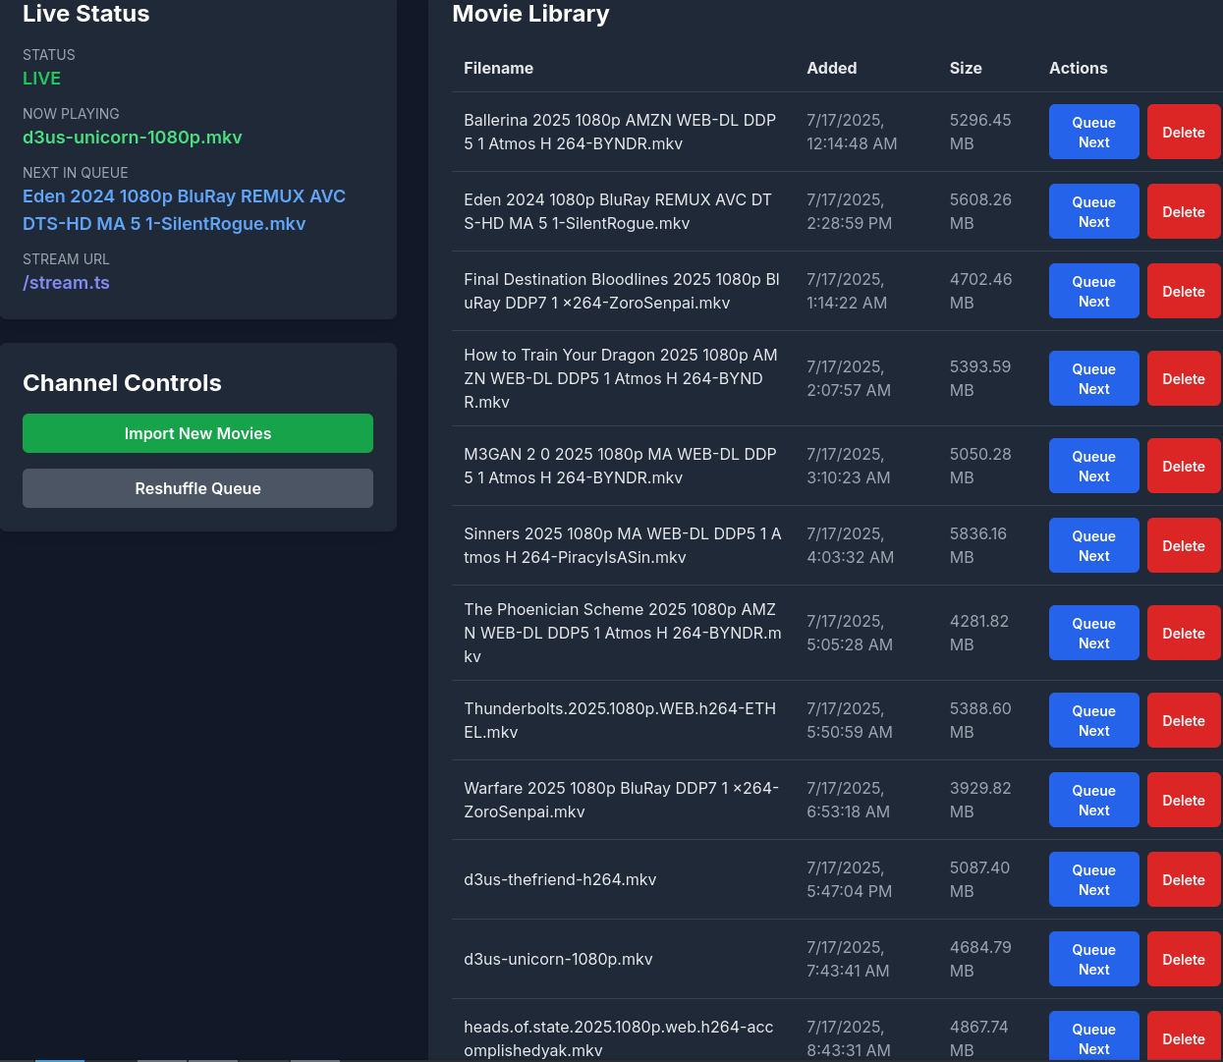This screenshot has width=1223, height=1062.
Task: Select How to Train Your Dragon filename
Action: coord(621,378)
